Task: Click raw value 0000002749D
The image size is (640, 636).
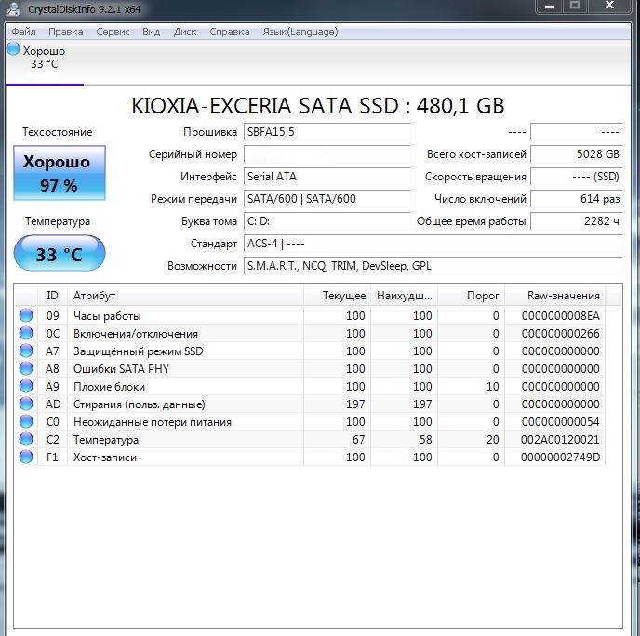Action: pyautogui.click(x=560, y=457)
